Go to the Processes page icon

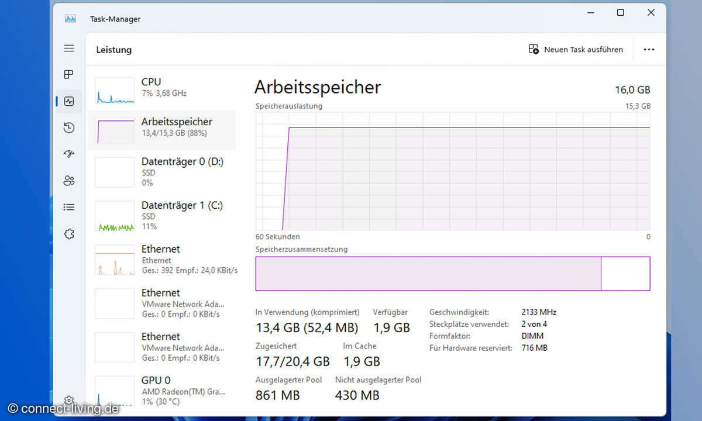pos(69,75)
